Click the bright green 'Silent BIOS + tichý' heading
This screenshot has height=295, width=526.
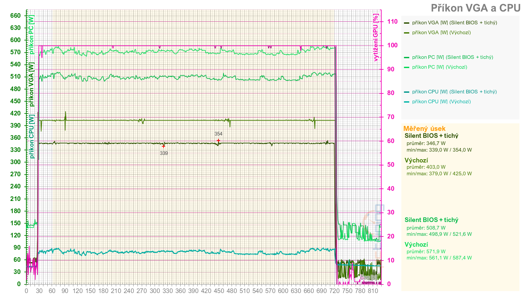pos(431,220)
